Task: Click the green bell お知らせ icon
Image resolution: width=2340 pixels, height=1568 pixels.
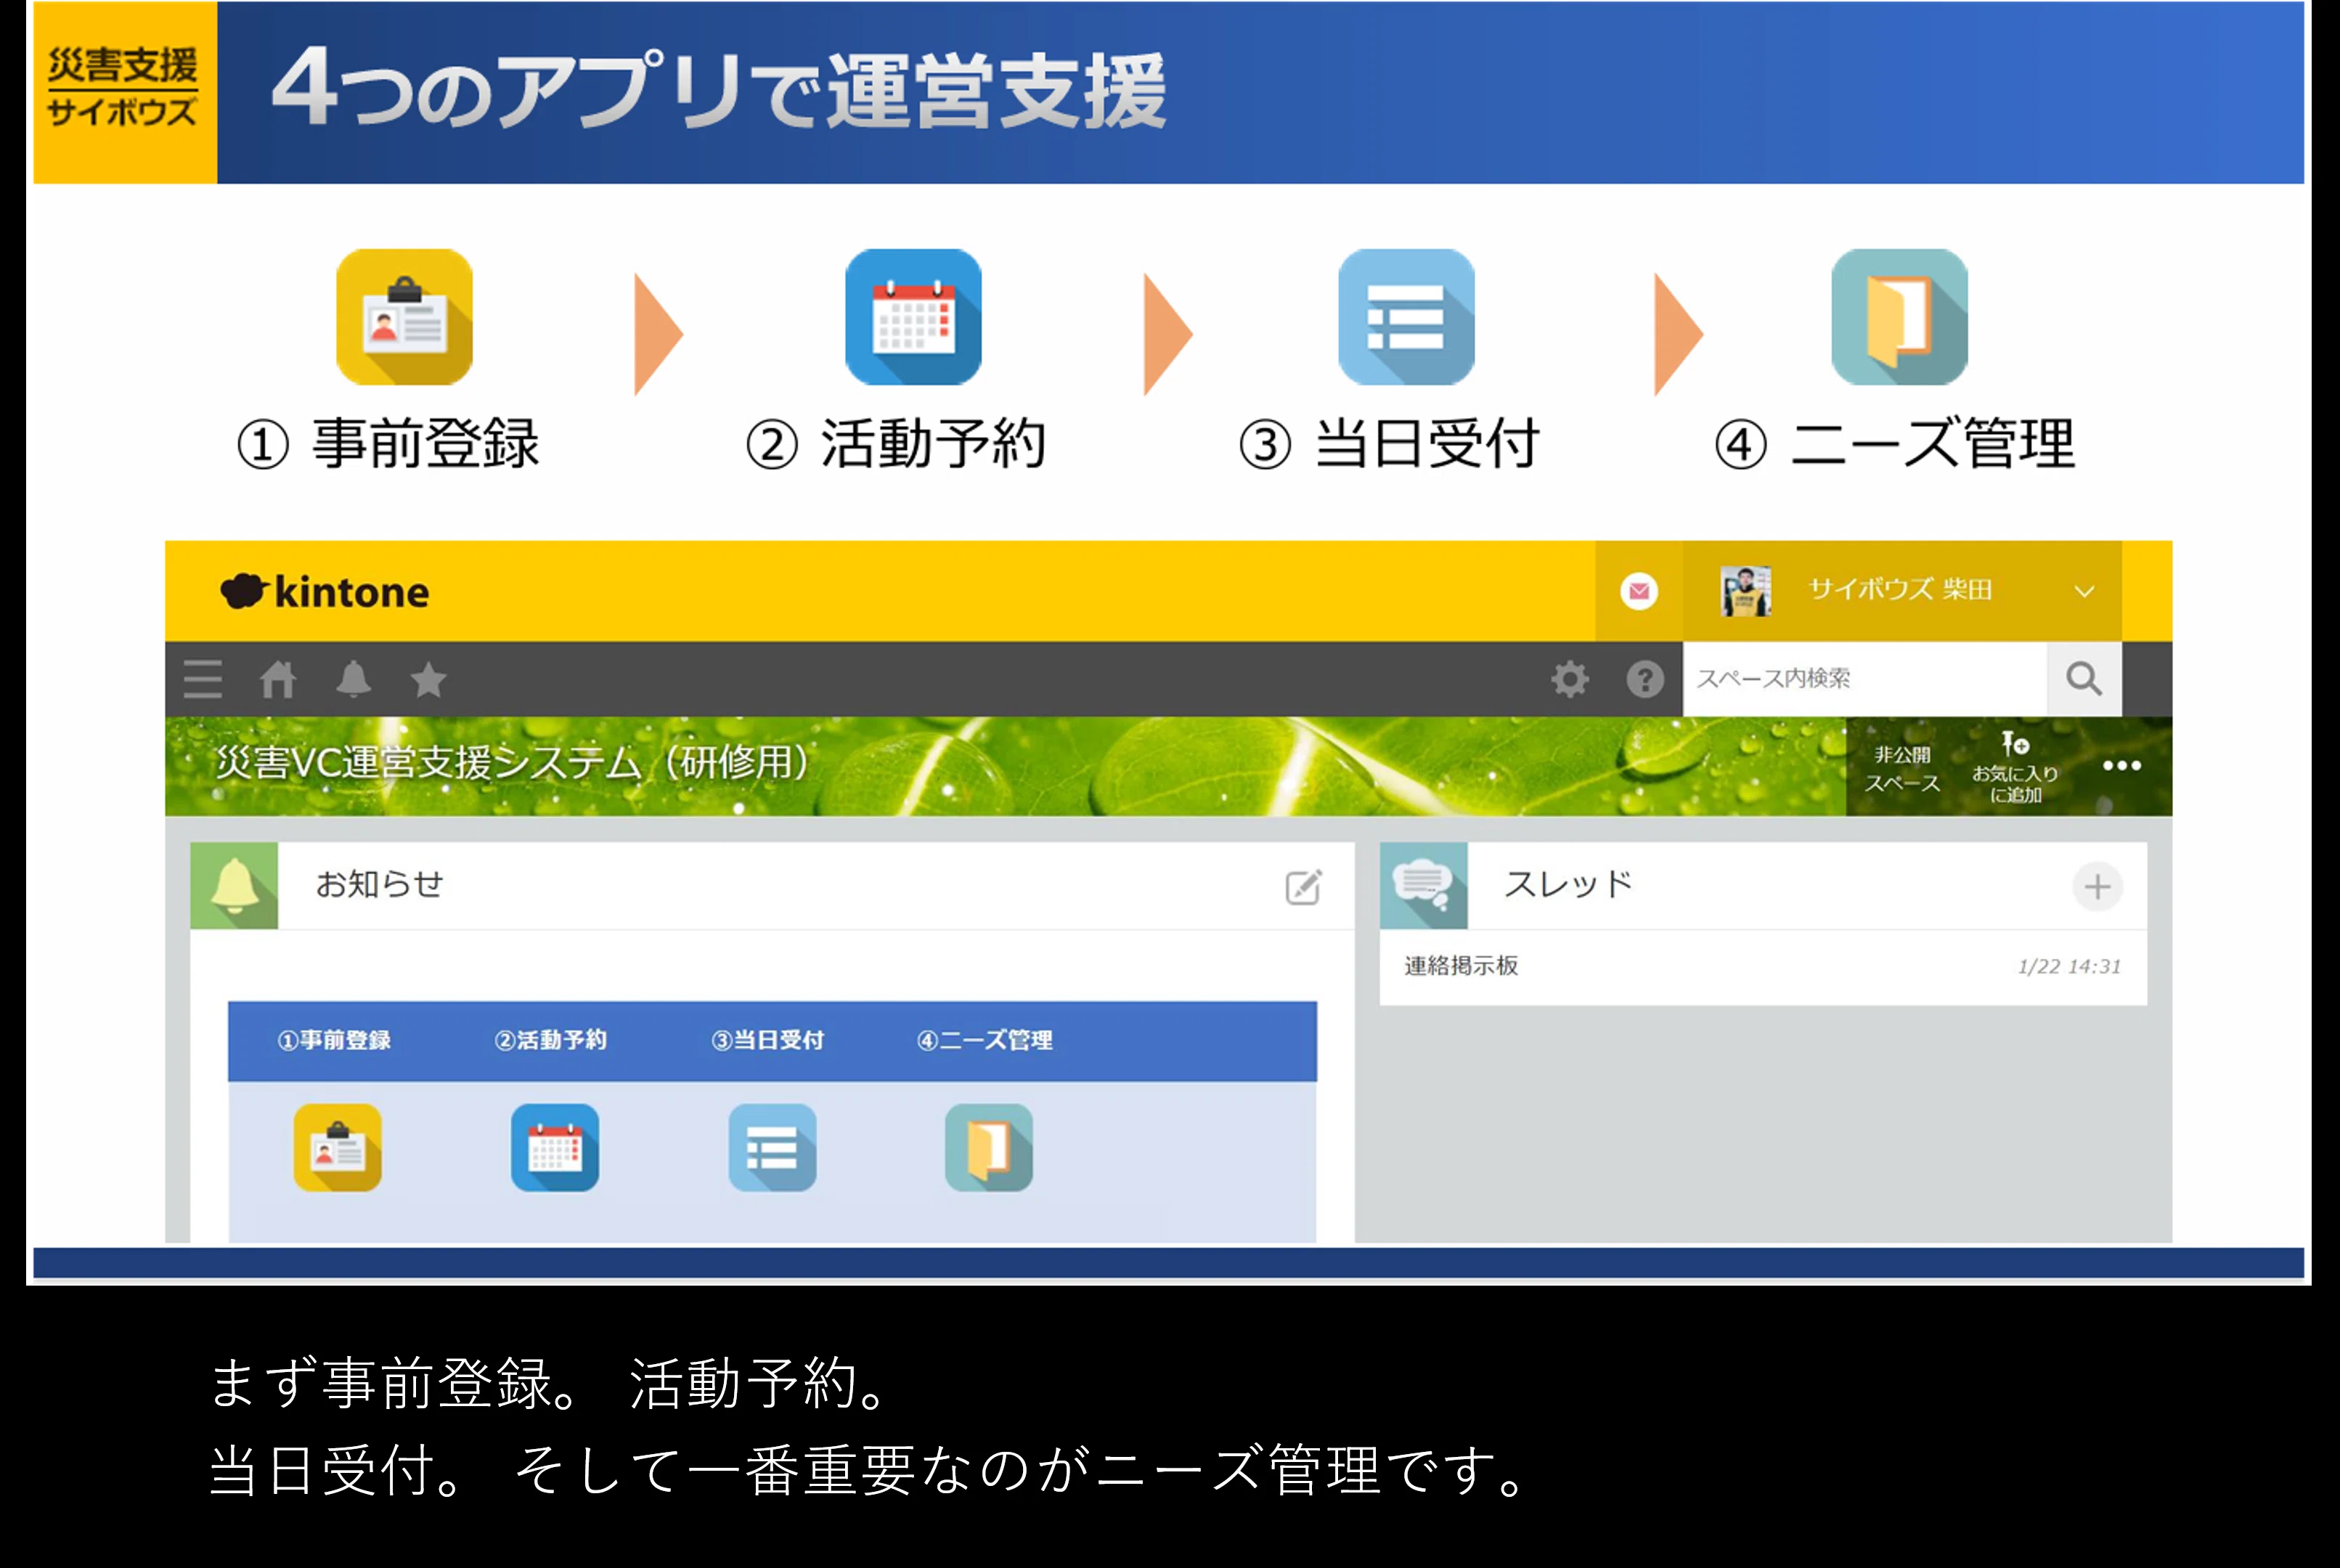Action: coord(234,885)
